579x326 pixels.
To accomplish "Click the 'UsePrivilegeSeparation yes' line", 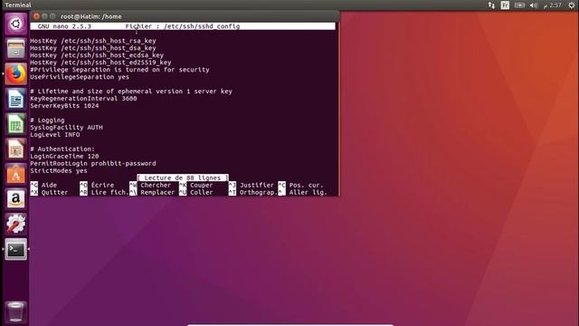I will pos(80,77).
